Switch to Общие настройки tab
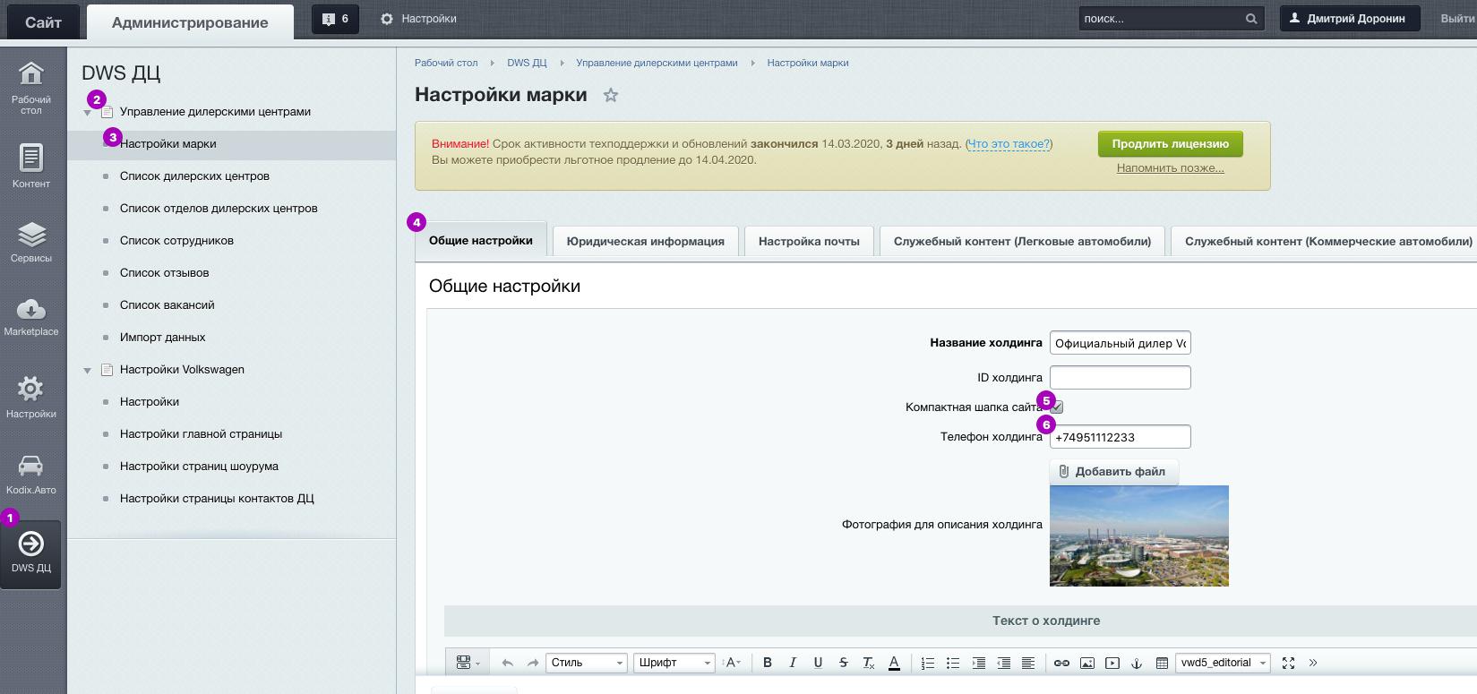The height and width of the screenshot is (694, 1477). tap(481, 240)
